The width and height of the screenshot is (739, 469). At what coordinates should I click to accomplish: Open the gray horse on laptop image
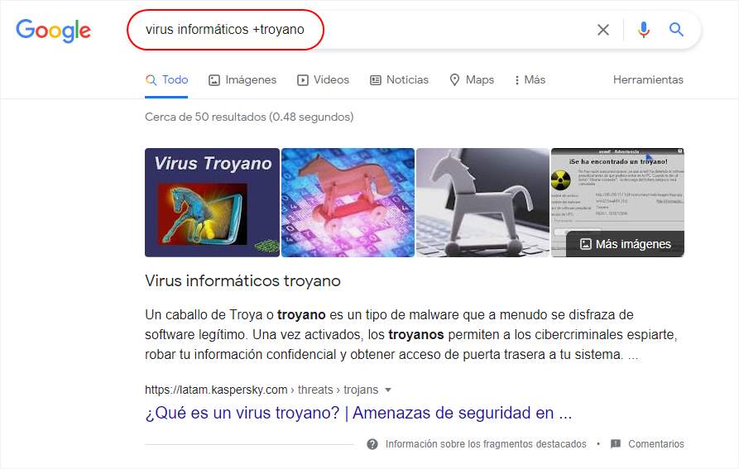coord(482,203)
